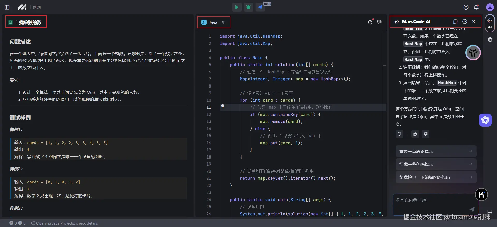This screenshot has height=227, width=497.
Task: Dislike the AI response with thumbs down
Action: tap(426, 134)
